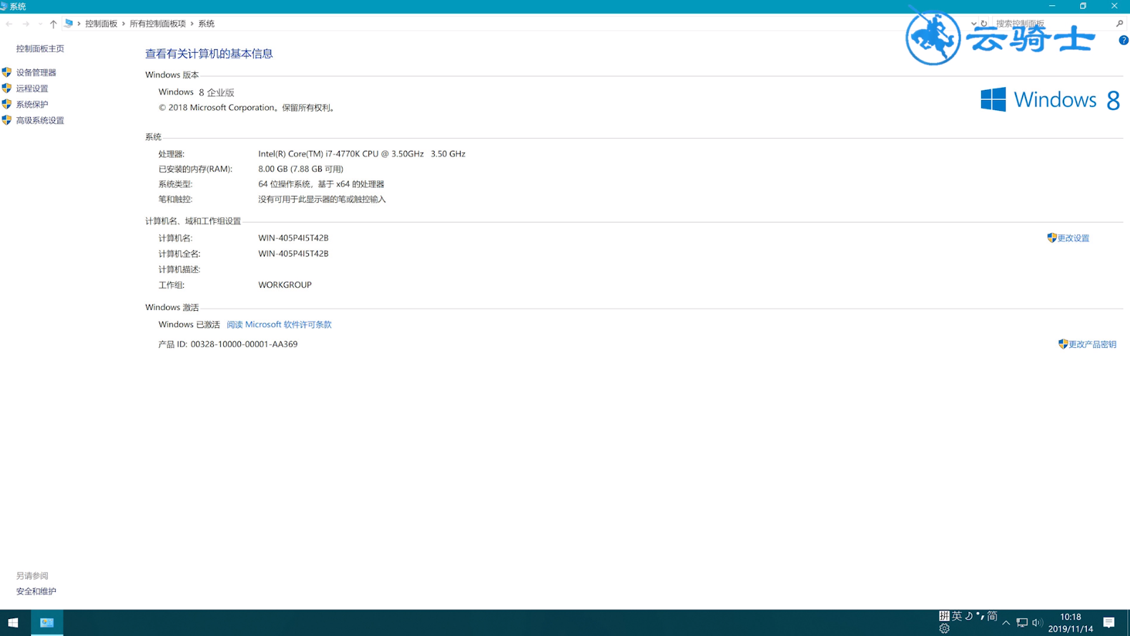
Task: Click the 8.00 GB RAM value
Action: click(x=300, y=169)
